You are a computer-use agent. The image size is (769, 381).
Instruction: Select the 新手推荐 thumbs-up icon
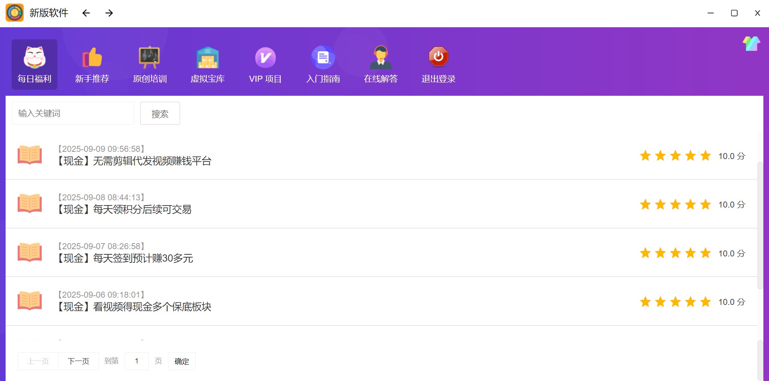tap(92, 58)
